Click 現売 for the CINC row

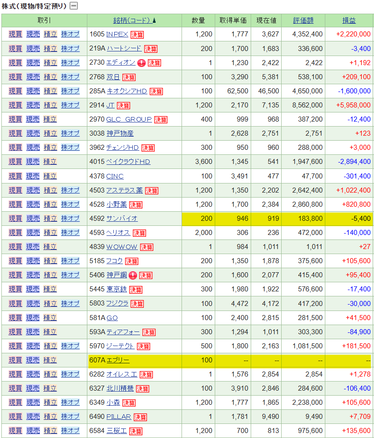33,176
